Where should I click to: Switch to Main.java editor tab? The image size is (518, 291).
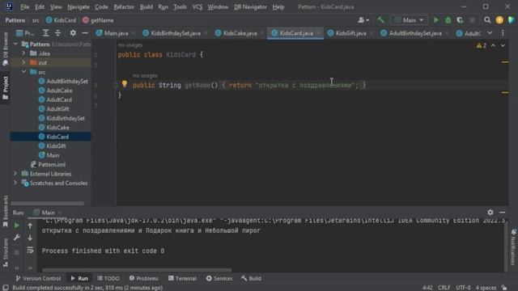pyautogui.click(x=116, y=33)
